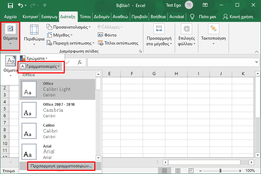
Task: Switch to the Εισαγωγή tab
Action: 49,17
